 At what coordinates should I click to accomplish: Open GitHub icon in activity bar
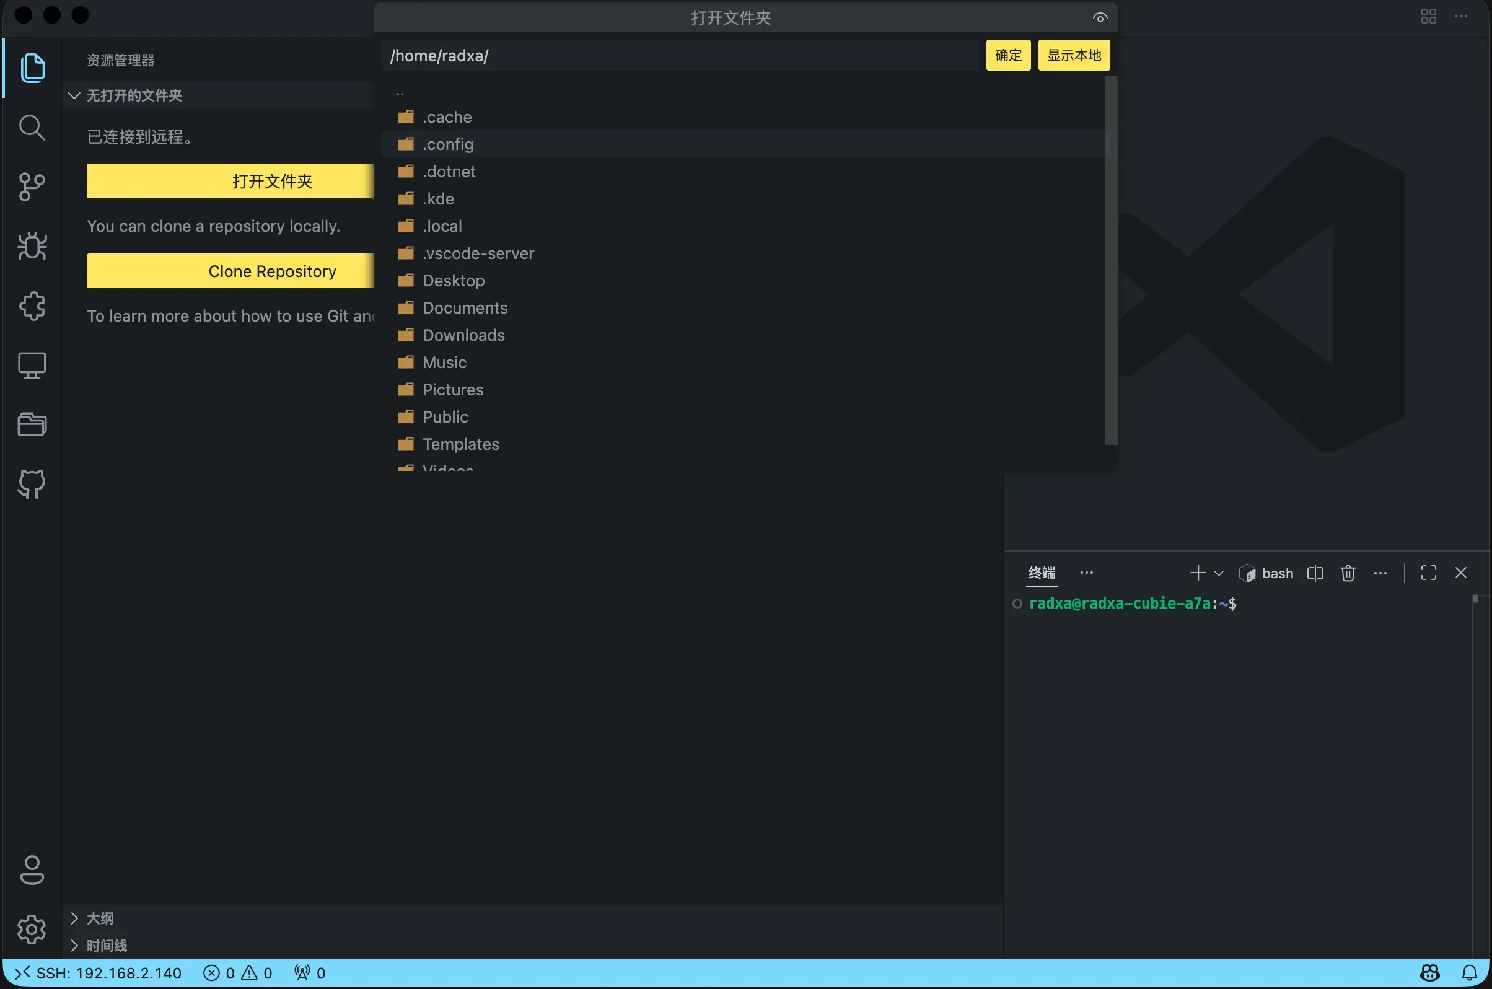[x=32, y=484]
